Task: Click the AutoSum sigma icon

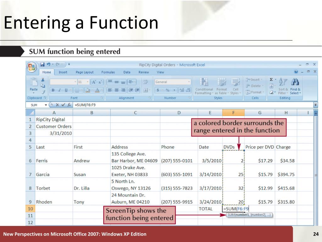Action: (271, 80)
